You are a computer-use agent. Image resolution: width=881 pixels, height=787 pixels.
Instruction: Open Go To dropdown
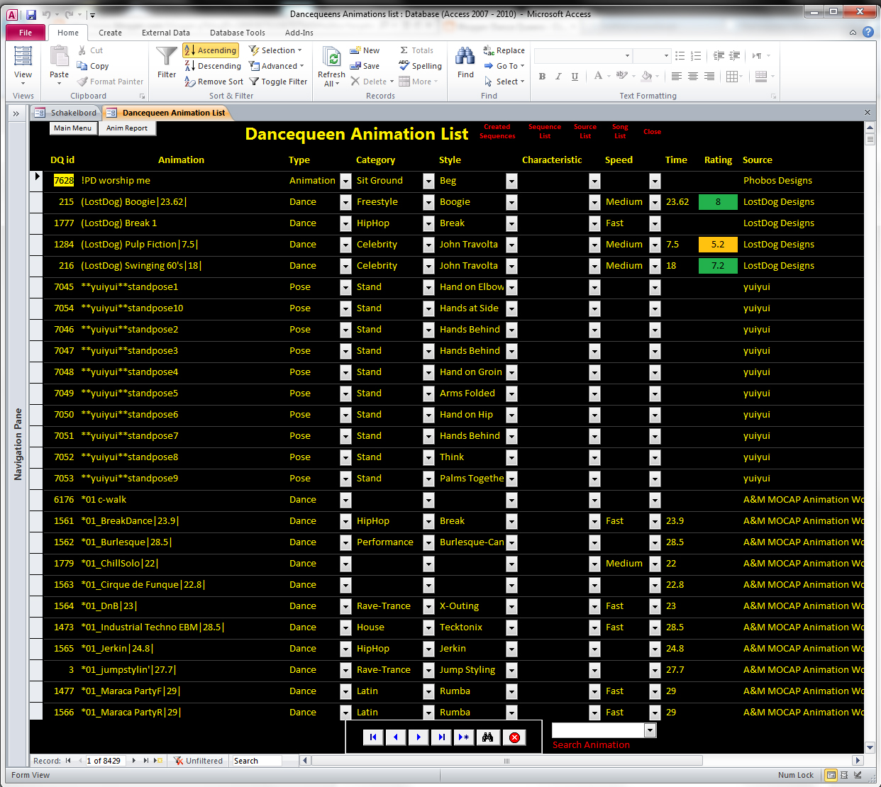tap(505, 66)
